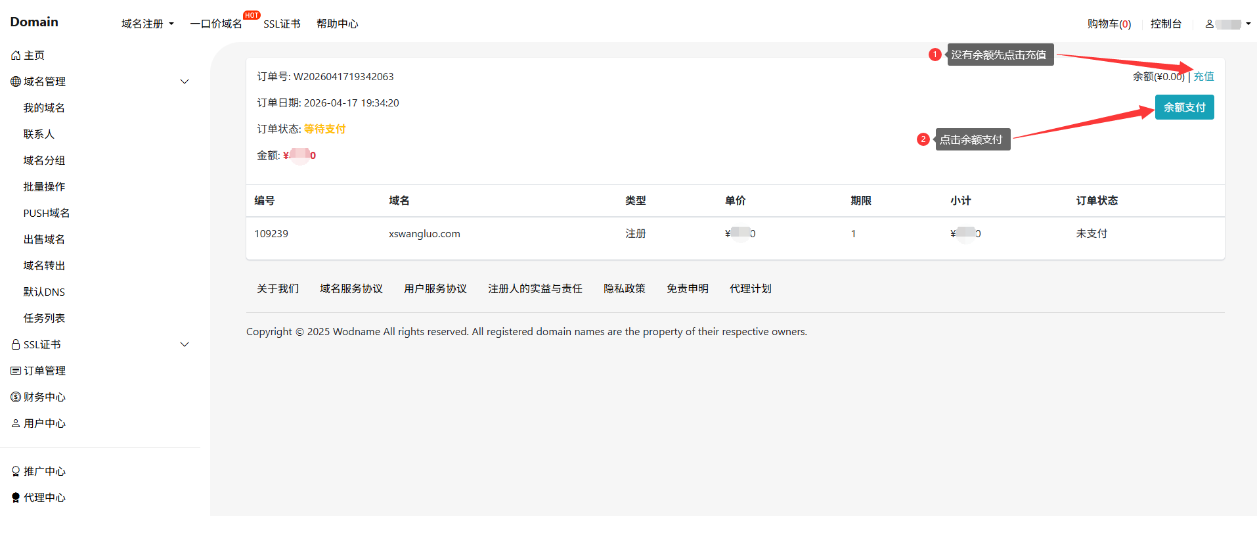The image size is (1257, 552).
Task: Click the home icon beside 主页
Action: (16, 56)
